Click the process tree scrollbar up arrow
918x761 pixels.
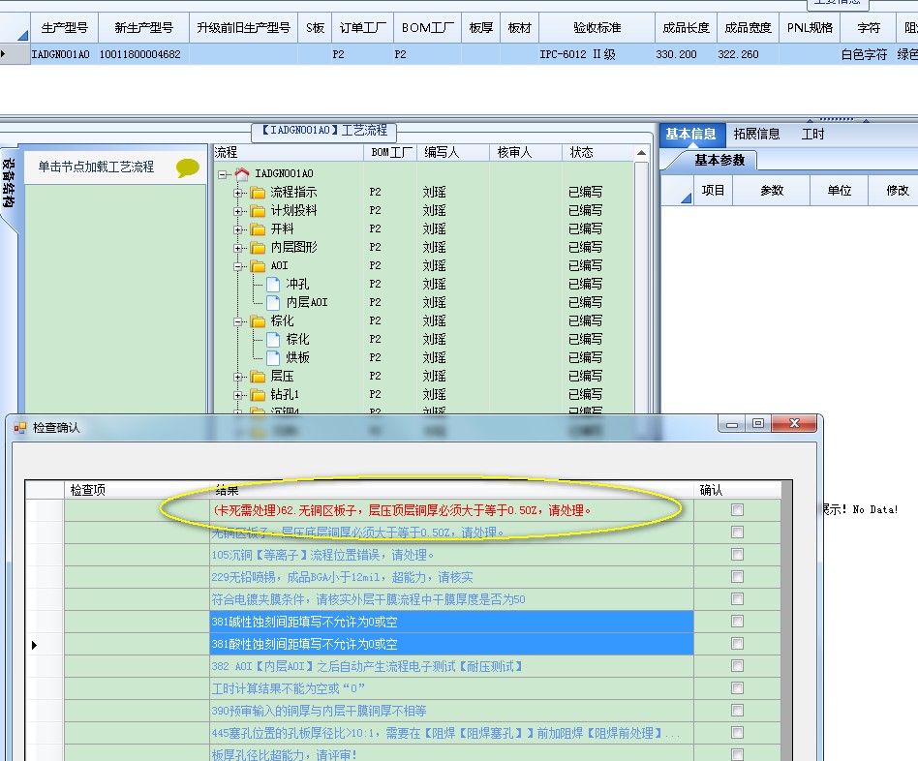[x=642, y=153]
